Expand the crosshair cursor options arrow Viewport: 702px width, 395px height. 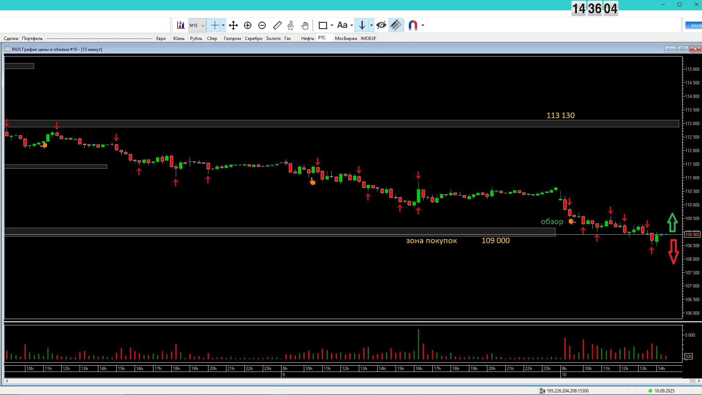(x=223, y=25)
